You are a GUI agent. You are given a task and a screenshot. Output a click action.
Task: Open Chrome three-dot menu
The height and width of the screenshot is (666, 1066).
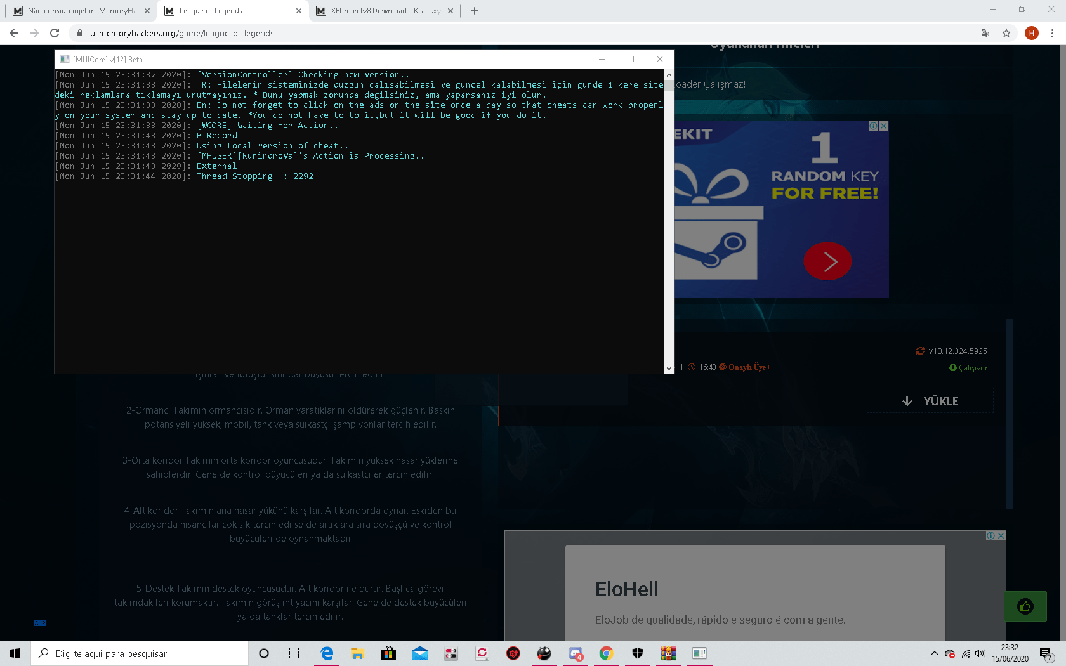point(1052,33)
